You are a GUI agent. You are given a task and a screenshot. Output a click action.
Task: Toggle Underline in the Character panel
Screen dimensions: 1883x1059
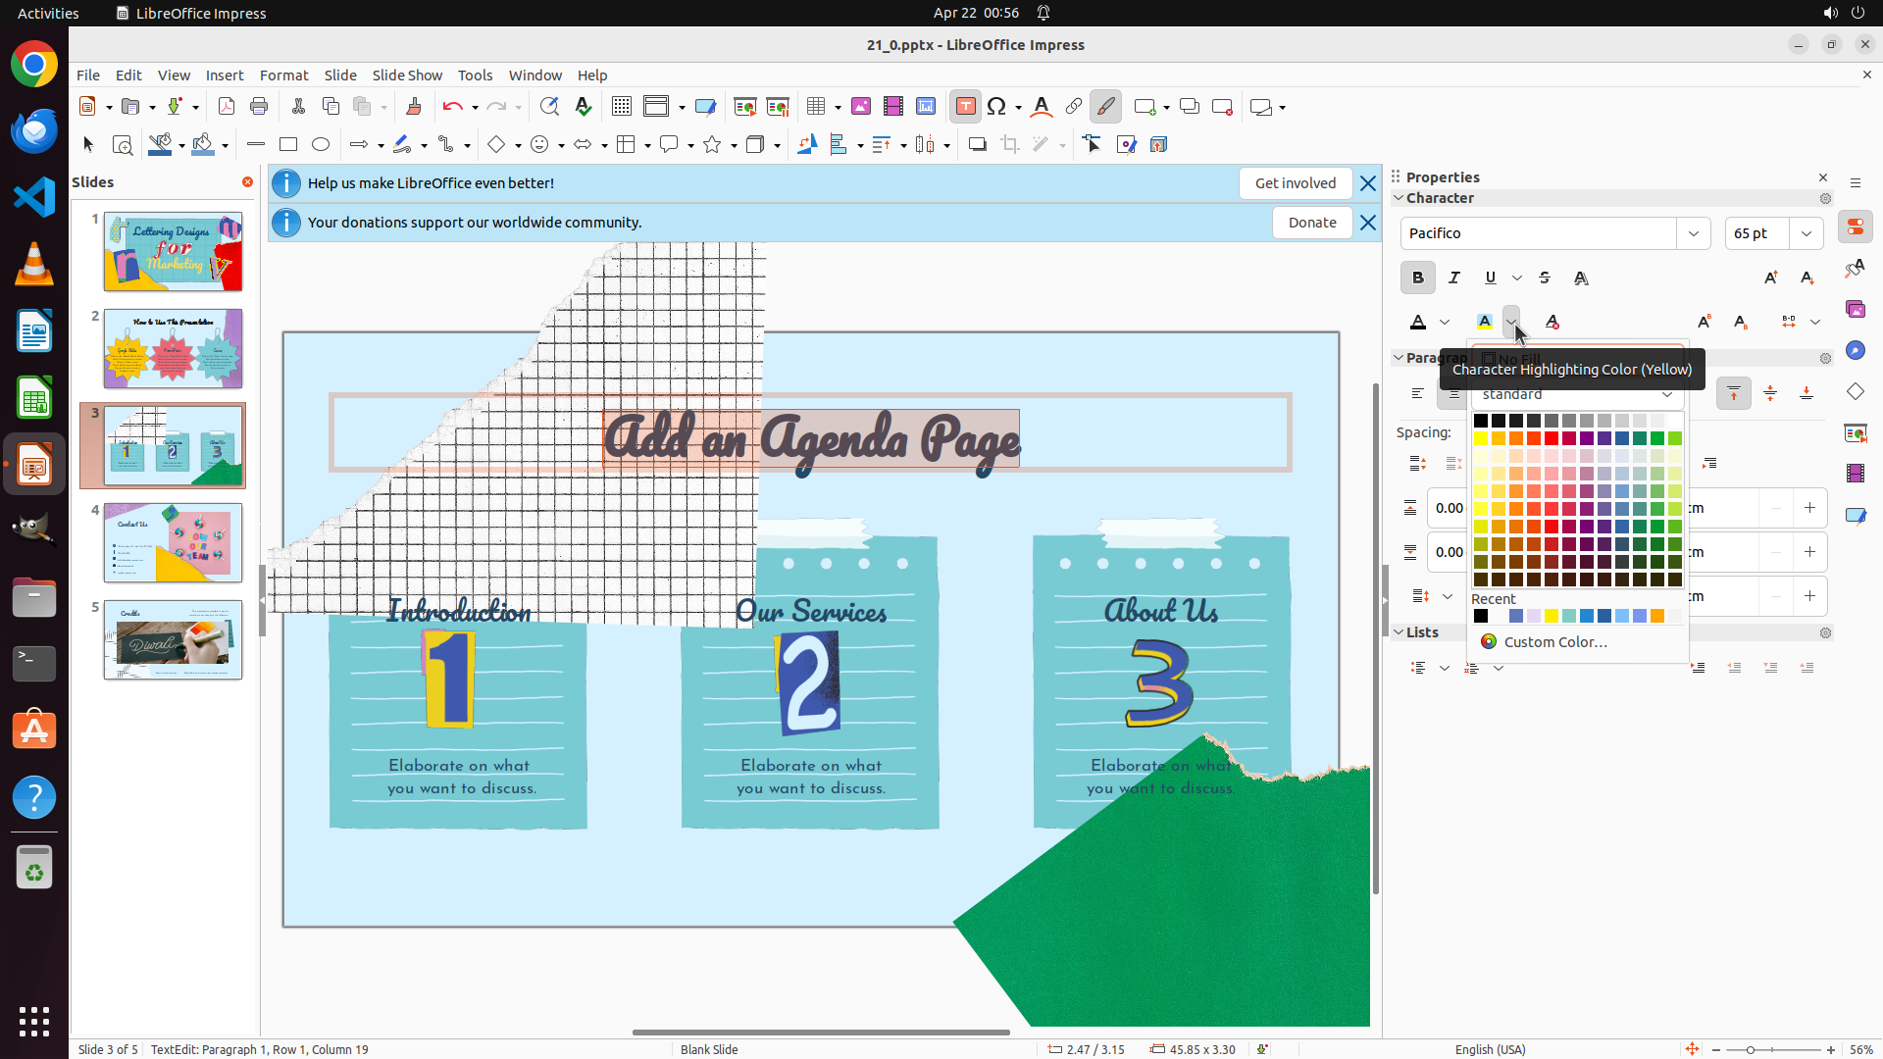pyautogui.click(x=1491, y=277)
